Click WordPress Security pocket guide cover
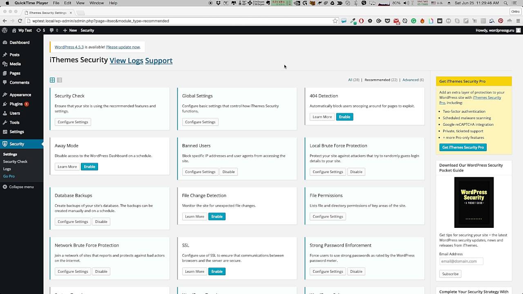Image resolution: width=523 pixels, height=294 pixels. tap(474, 203)
